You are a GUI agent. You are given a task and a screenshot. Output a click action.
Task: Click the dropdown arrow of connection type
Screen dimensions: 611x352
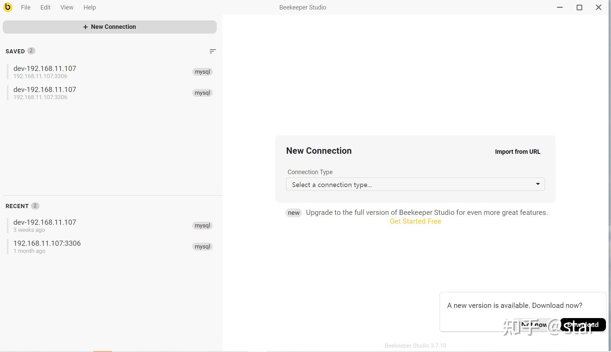[538, 184]
